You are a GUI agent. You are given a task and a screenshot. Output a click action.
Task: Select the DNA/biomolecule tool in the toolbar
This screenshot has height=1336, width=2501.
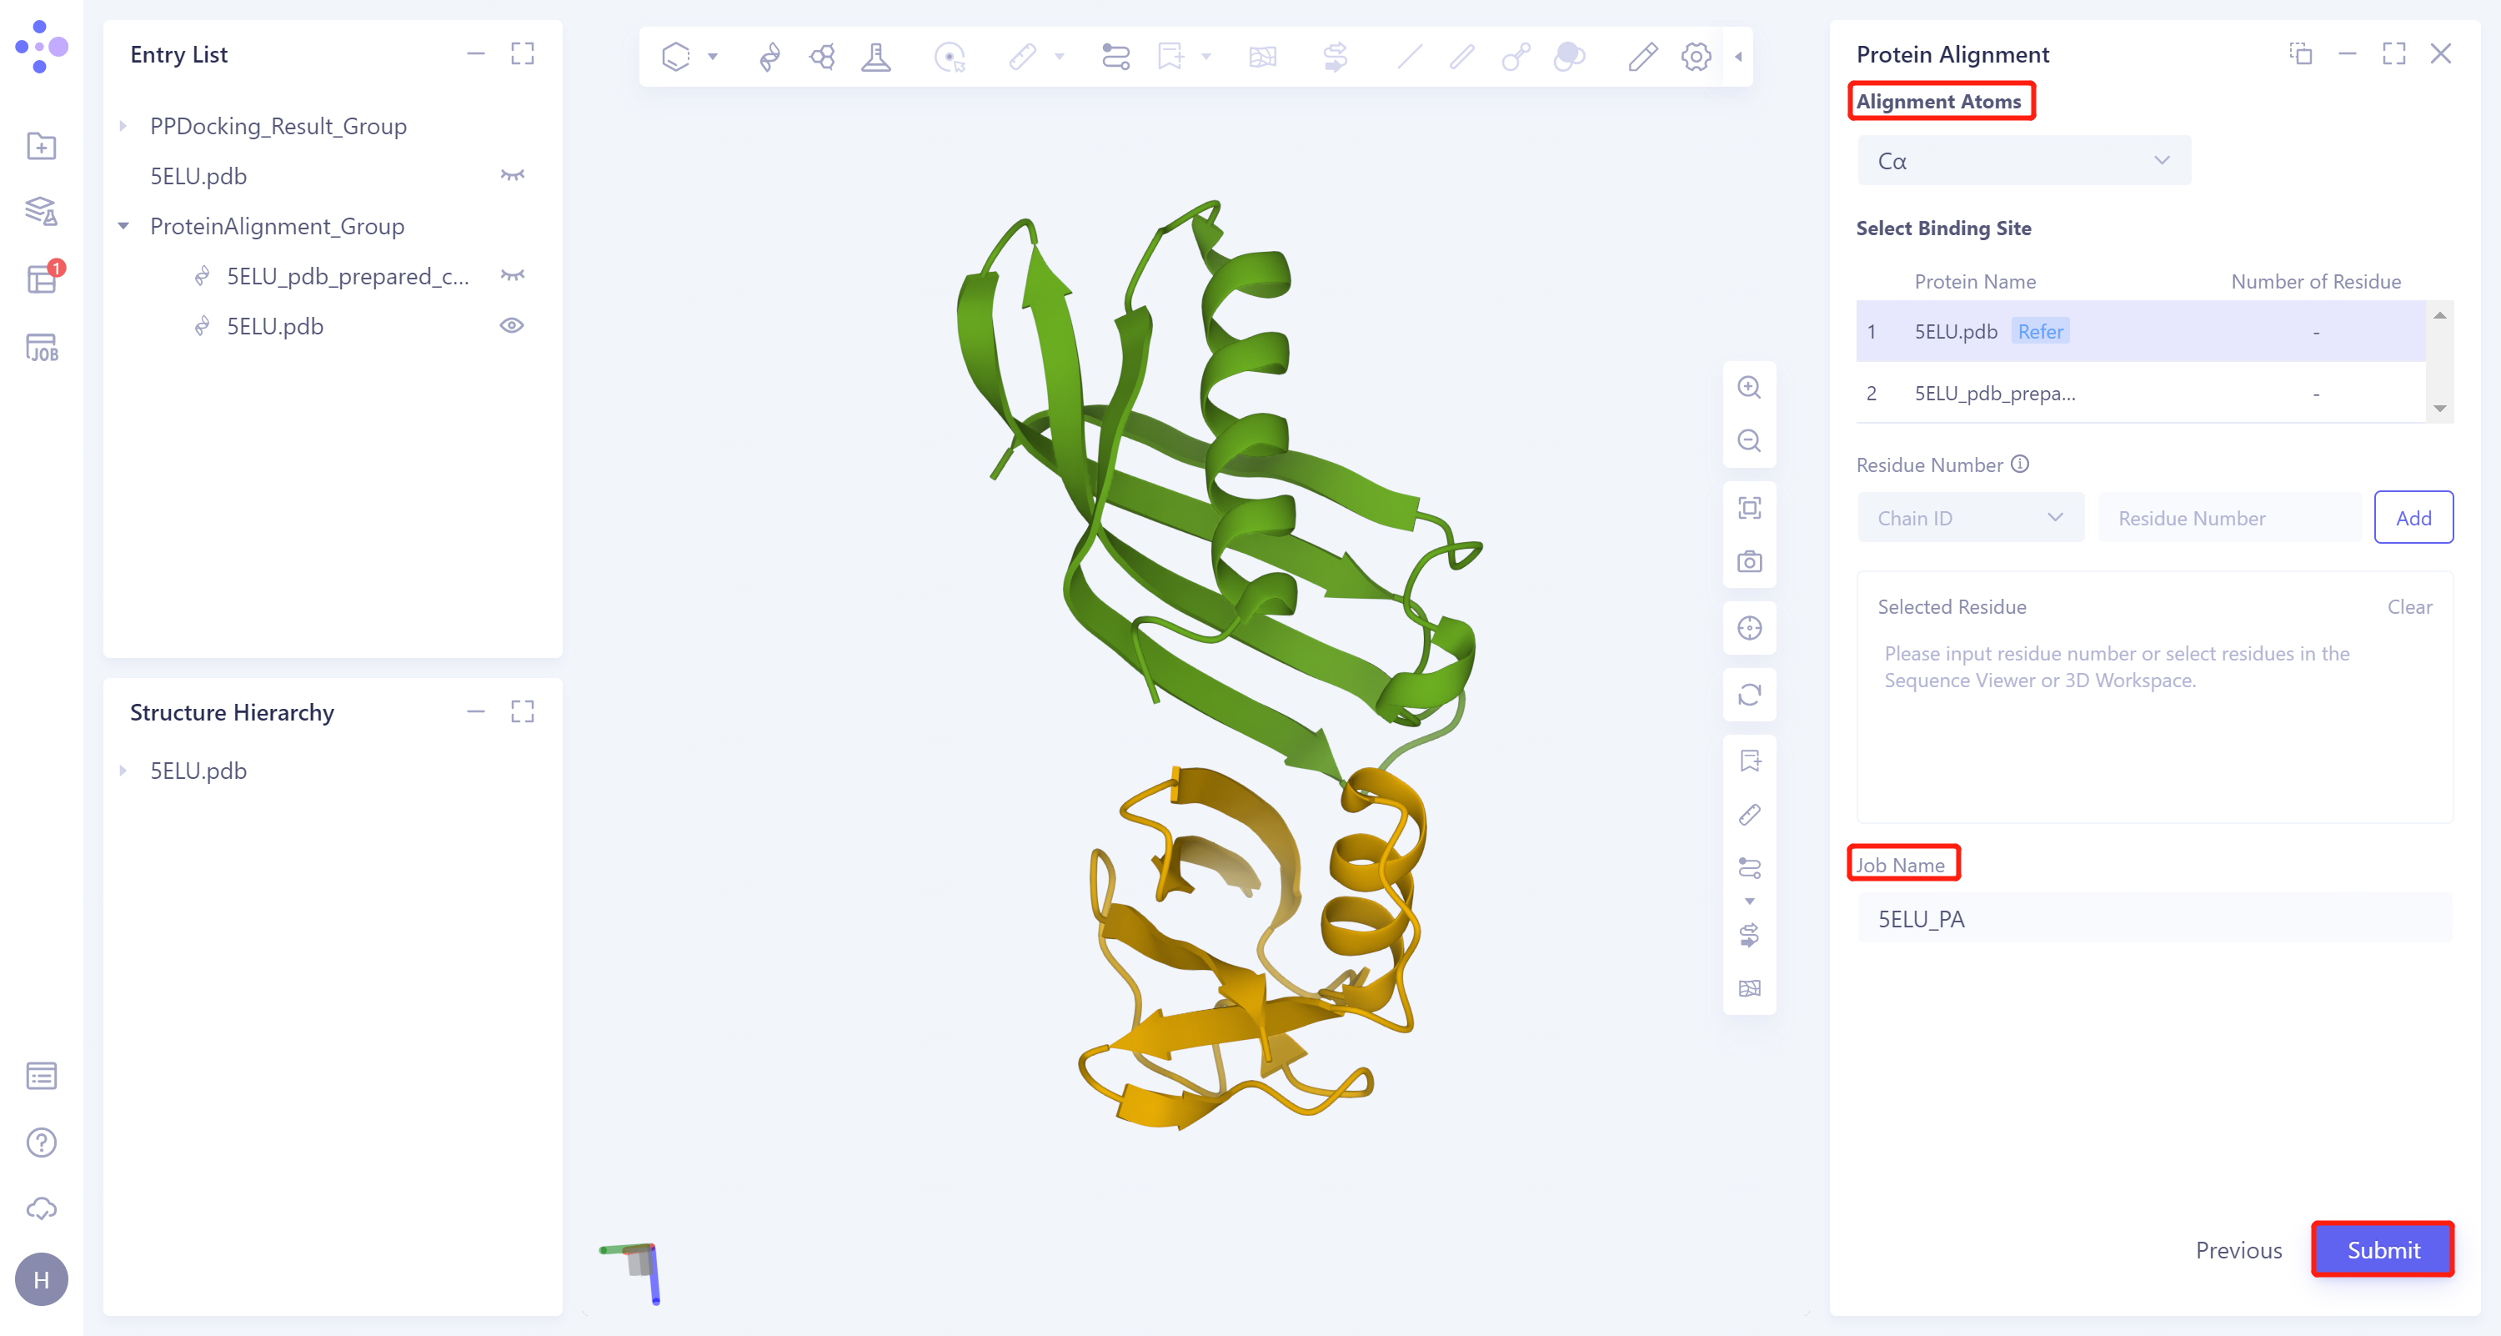[769, 57]
